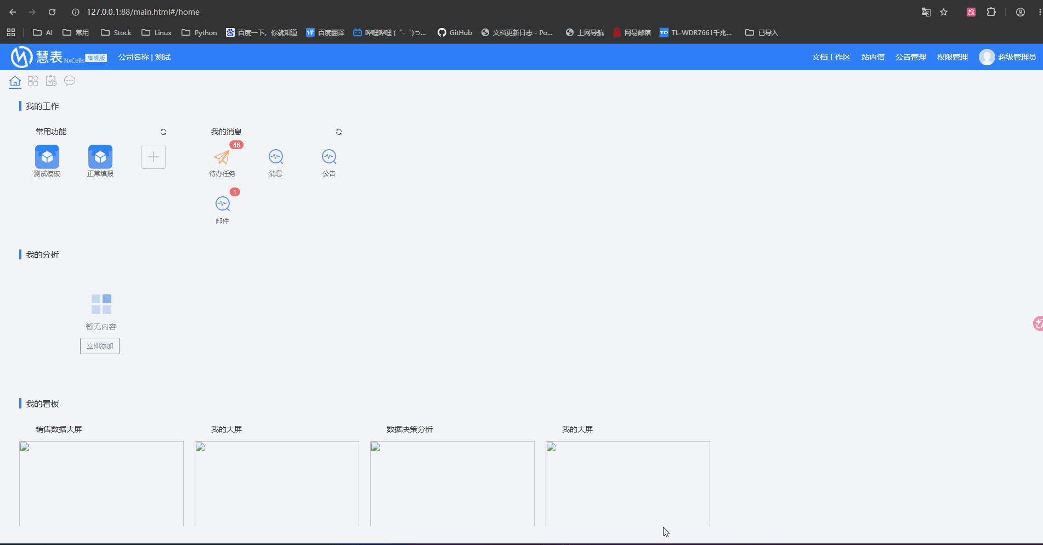
Task: Open the GitHub bookmark
Action: coord(455,32)
